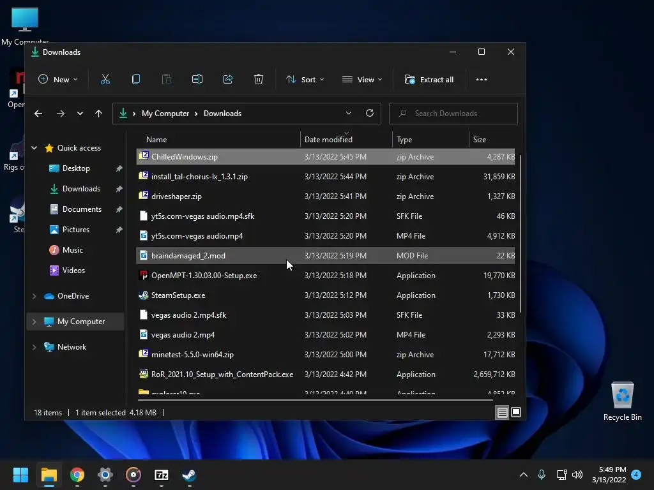Open the Sort dropdown menu
This screenshot has height=490, width=654.
(x=305, y=79)
